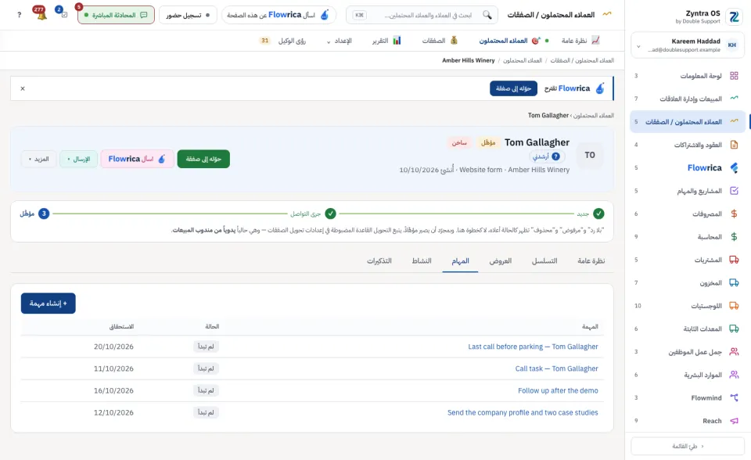Open top nav Overview with chart icon
Screen dimensions: 751x460
tap(580, 41)
